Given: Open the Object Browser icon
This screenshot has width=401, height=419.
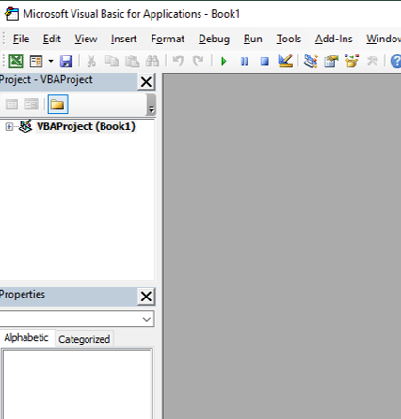Looking at the screenshot, I should (x=351, y=61).
